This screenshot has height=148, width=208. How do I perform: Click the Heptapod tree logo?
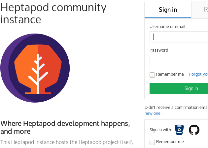[x=35, y=68]
